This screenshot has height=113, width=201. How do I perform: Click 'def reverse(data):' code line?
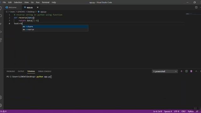[x=24, y=18]
